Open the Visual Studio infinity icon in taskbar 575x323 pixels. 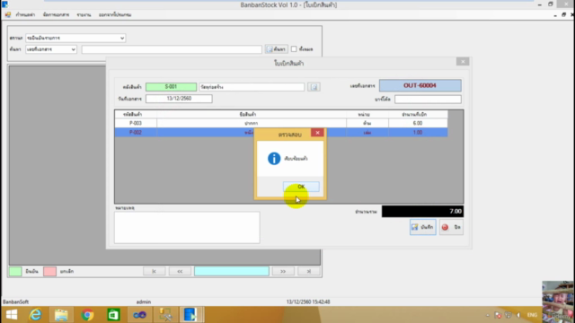coord(139,315)
